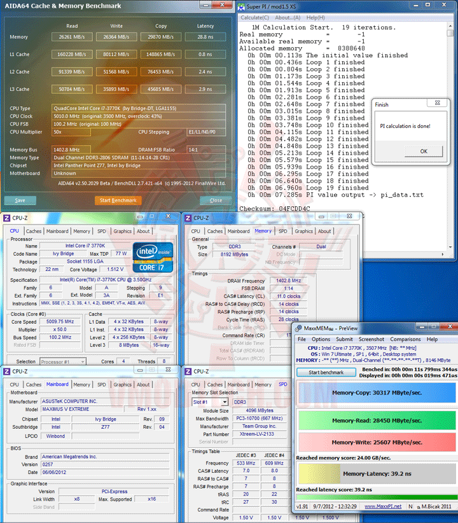The image size is (458, 523).
Task: Click Dual Channel DDR3-2806 SDRAM field
Action: coord(139,158)
